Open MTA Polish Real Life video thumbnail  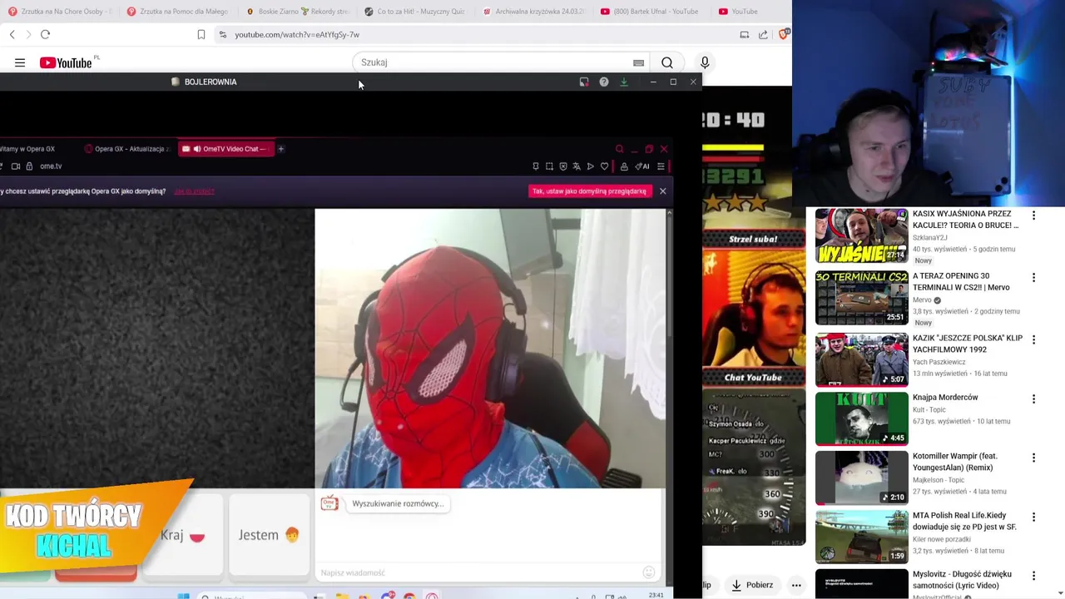click(x=862, y=537)
